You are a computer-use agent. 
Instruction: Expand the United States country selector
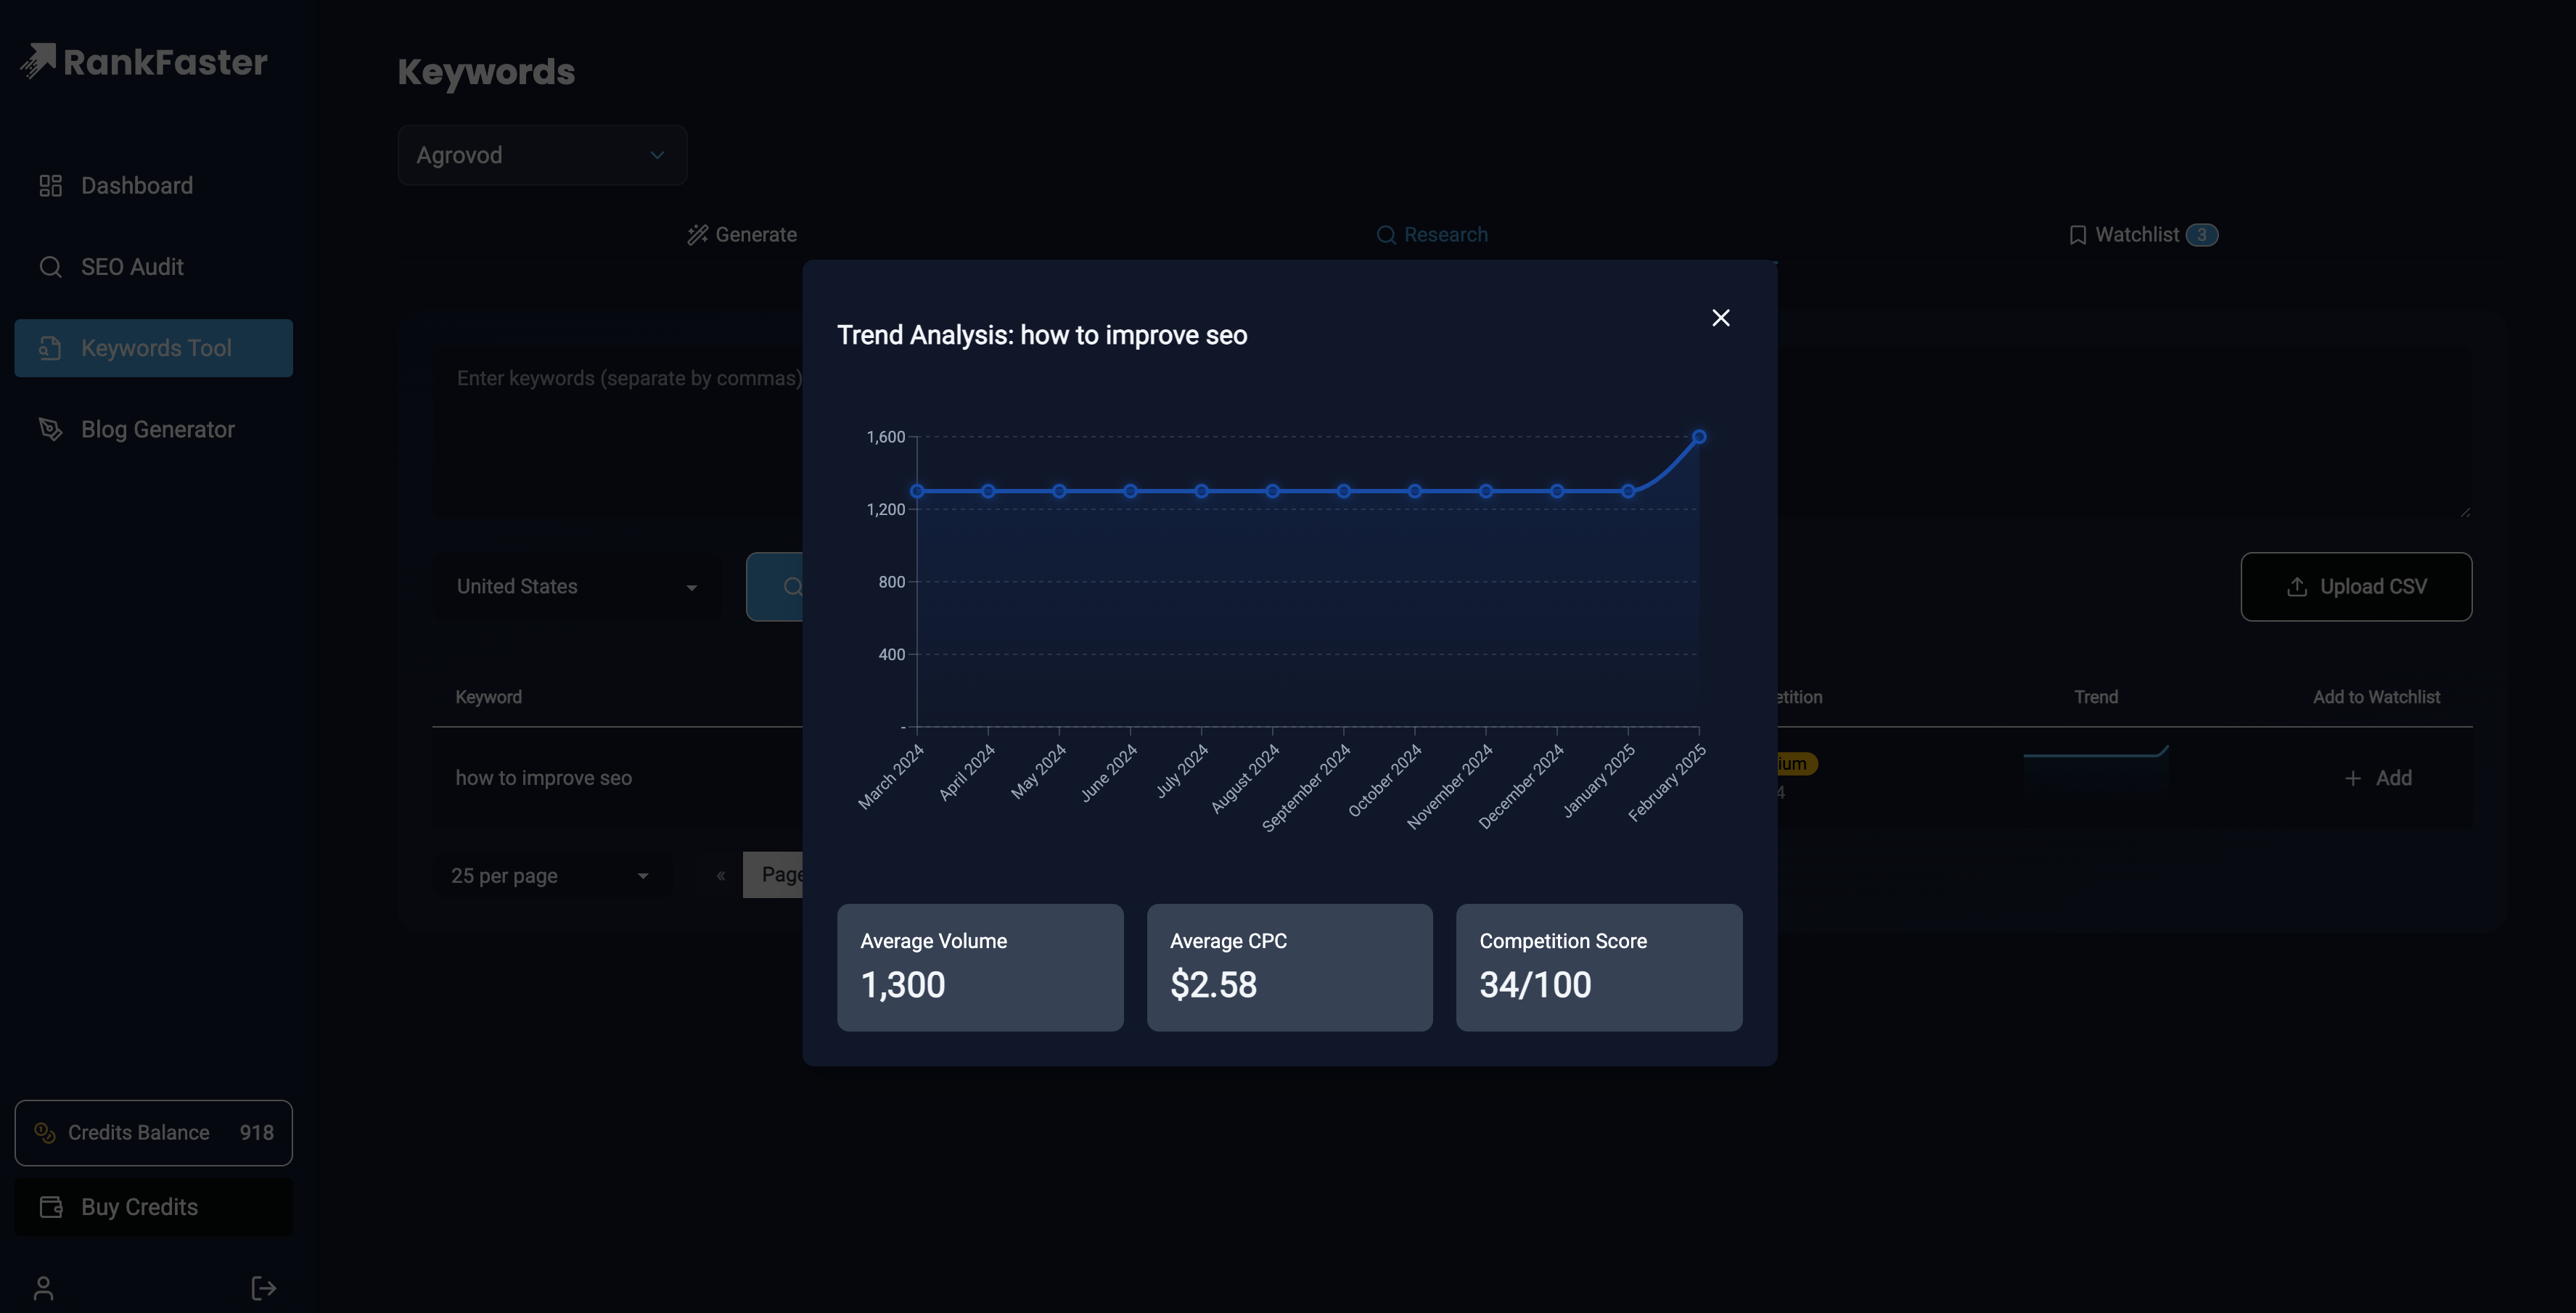(577, 587)
